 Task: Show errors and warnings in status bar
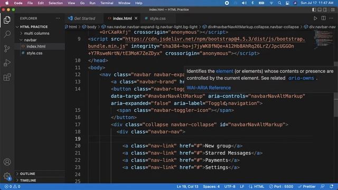[13, 186]
